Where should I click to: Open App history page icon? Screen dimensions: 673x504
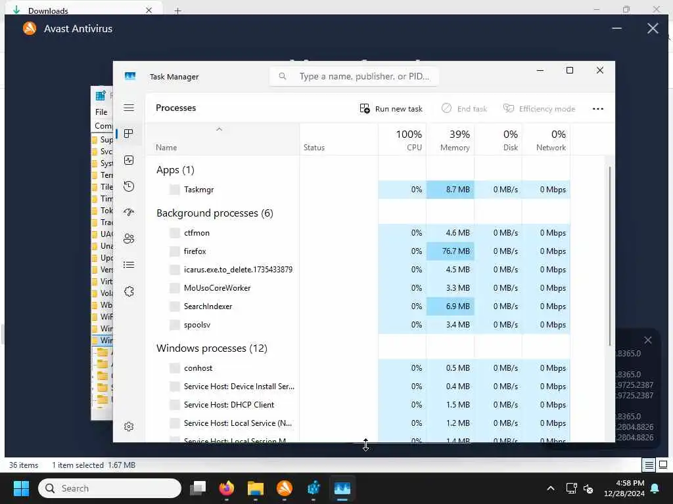129,186
